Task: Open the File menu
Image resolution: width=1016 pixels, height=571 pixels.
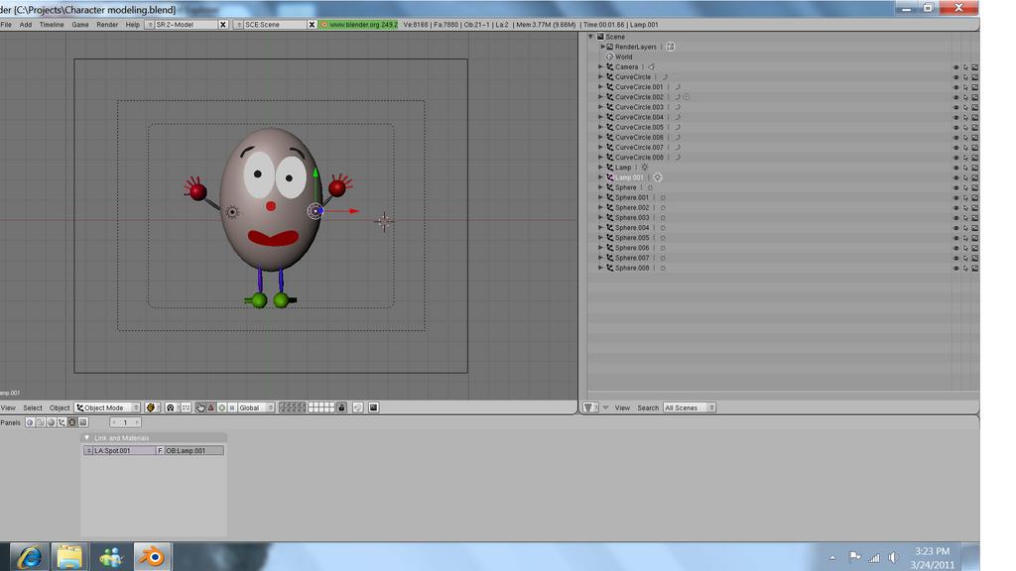Action: pyautogui.click(x=7, y=25)
